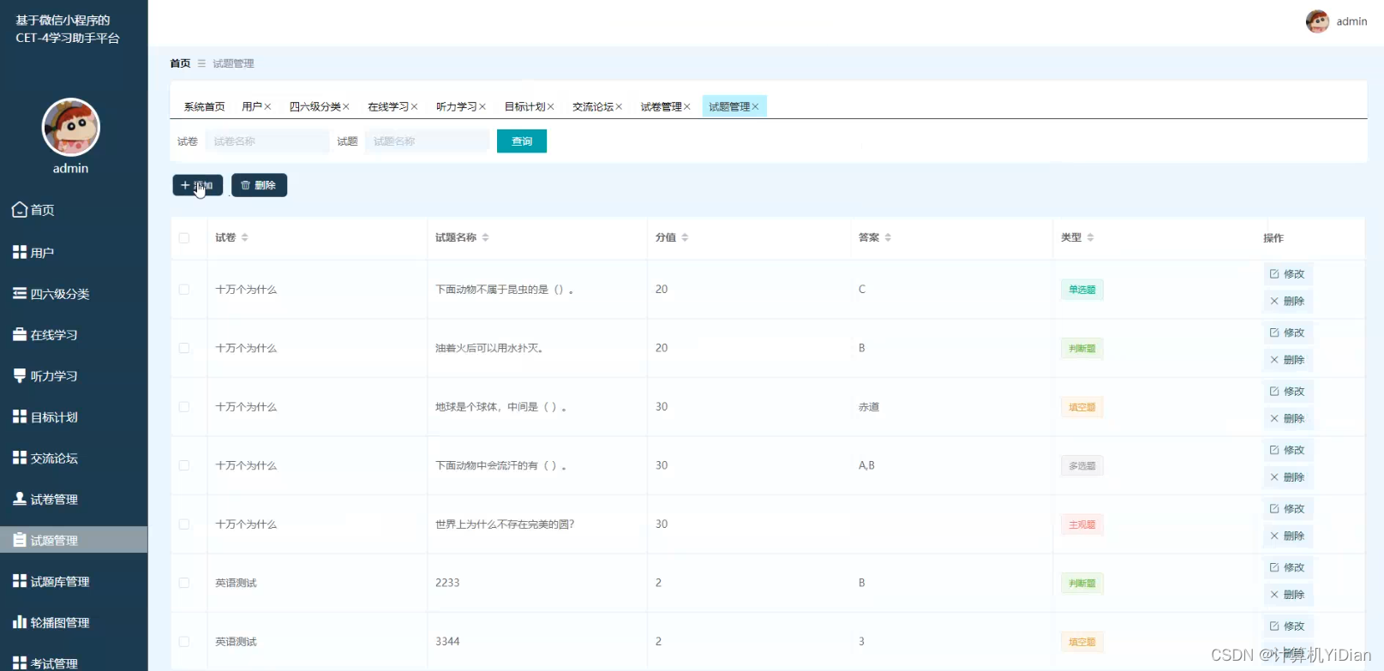The image size is (1384, 671).
Task: Switch to the 交流论坛 tab
Action: (593, 107)
